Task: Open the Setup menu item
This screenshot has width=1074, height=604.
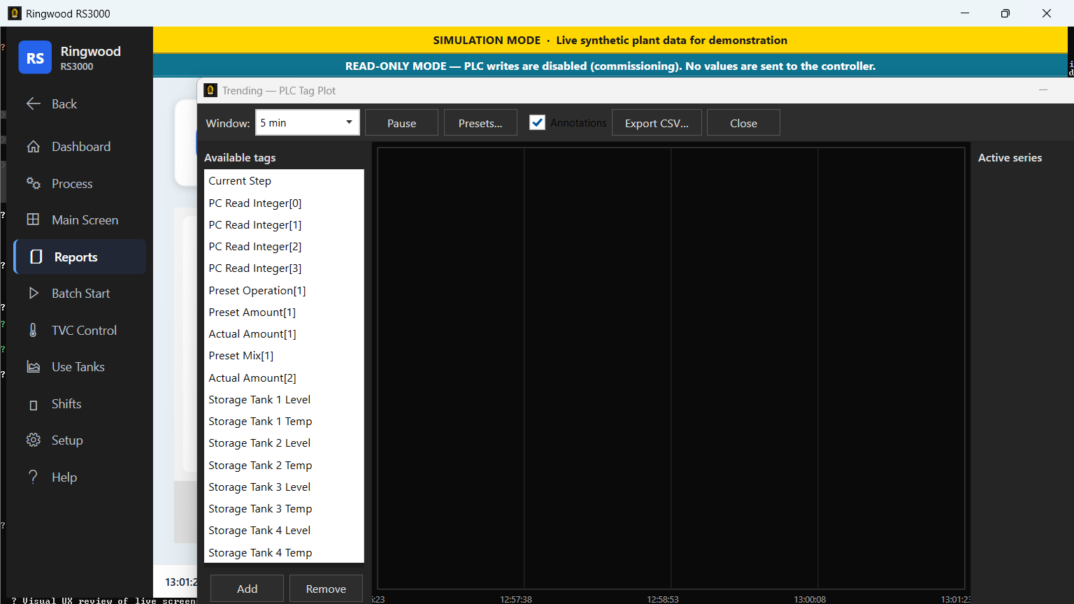Action: (x=80, y=440)
